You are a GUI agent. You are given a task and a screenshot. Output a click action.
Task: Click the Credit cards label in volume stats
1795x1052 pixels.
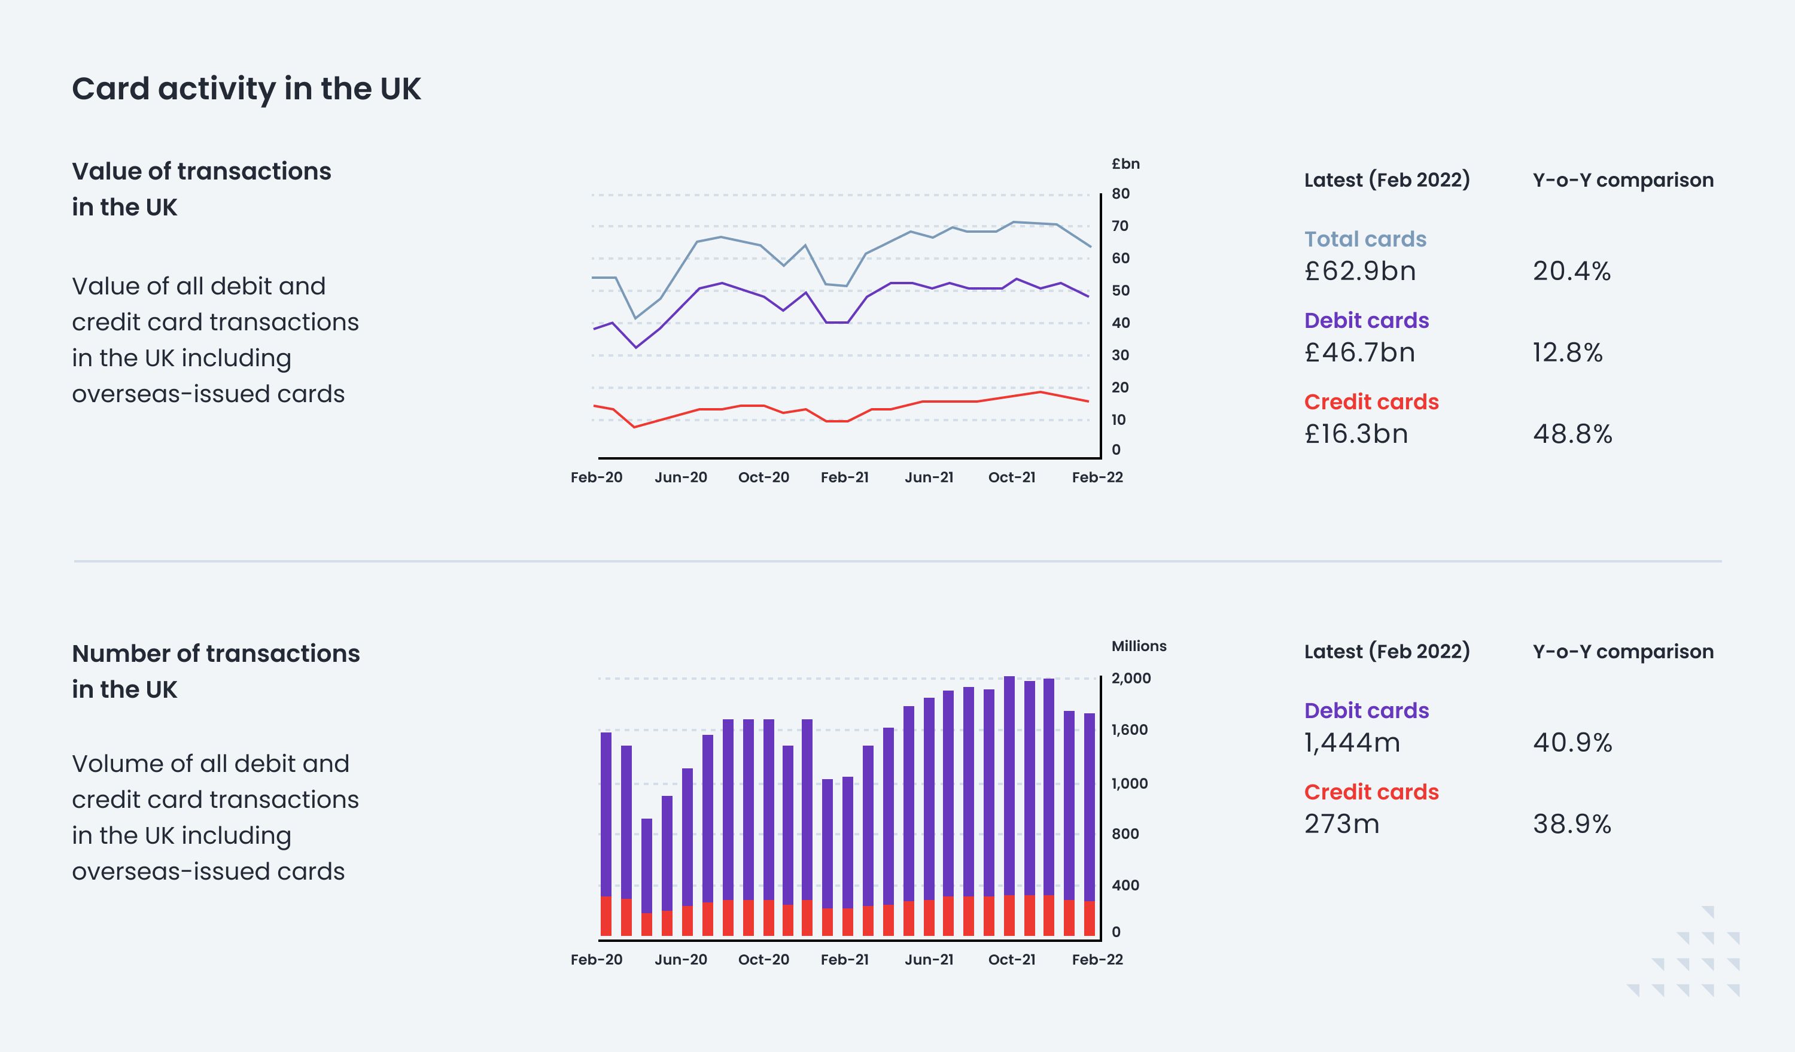pos(1371,792)
